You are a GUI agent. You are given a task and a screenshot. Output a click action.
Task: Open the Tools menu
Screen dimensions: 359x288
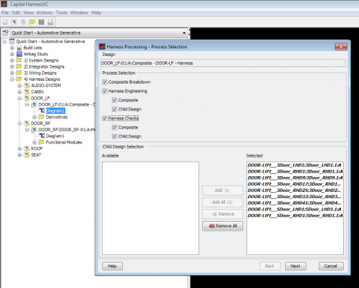pyautogui.click(x=61, y=12)
